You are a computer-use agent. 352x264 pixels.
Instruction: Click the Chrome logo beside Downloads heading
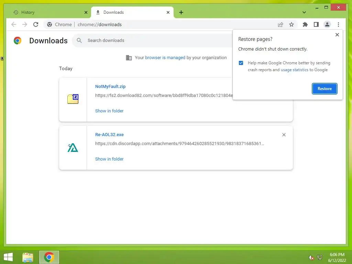pyautogui.click(x=18, y=41)
